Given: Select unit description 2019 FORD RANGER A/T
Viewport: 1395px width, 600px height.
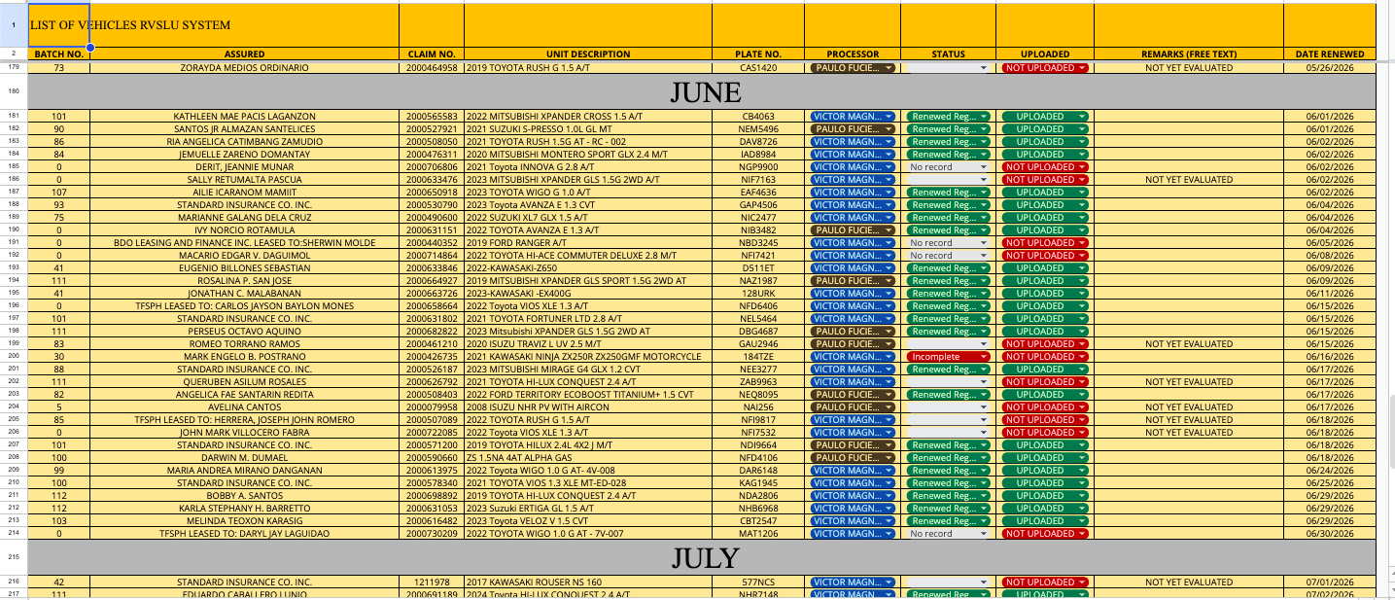Looking at the screenshot, I should (588, 243).
